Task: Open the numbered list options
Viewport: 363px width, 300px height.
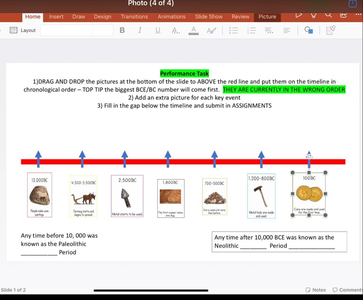Action: 251,30
